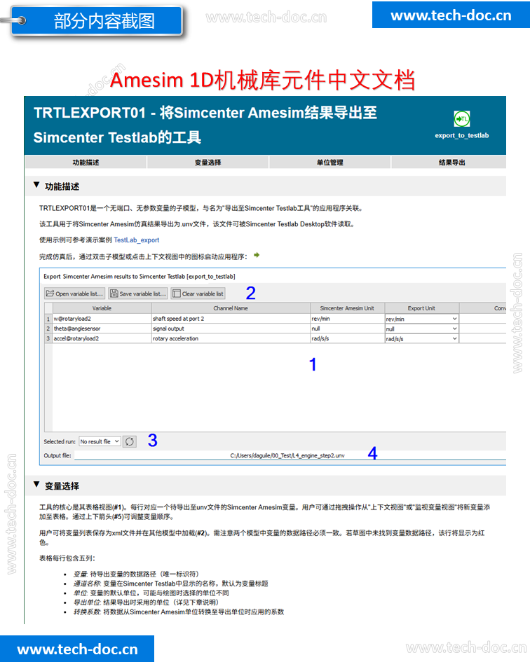The width and height of the screenshot is (530, 662).
Task: Open the TestLab_export demo link
Action: pyautogui.click(x=137, y=240)
